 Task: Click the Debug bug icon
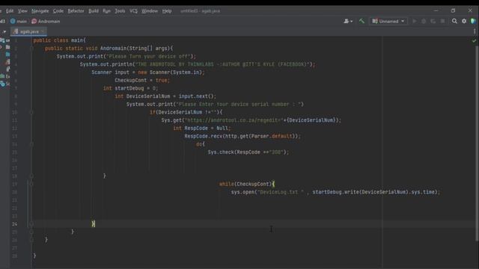coord(424,21)
